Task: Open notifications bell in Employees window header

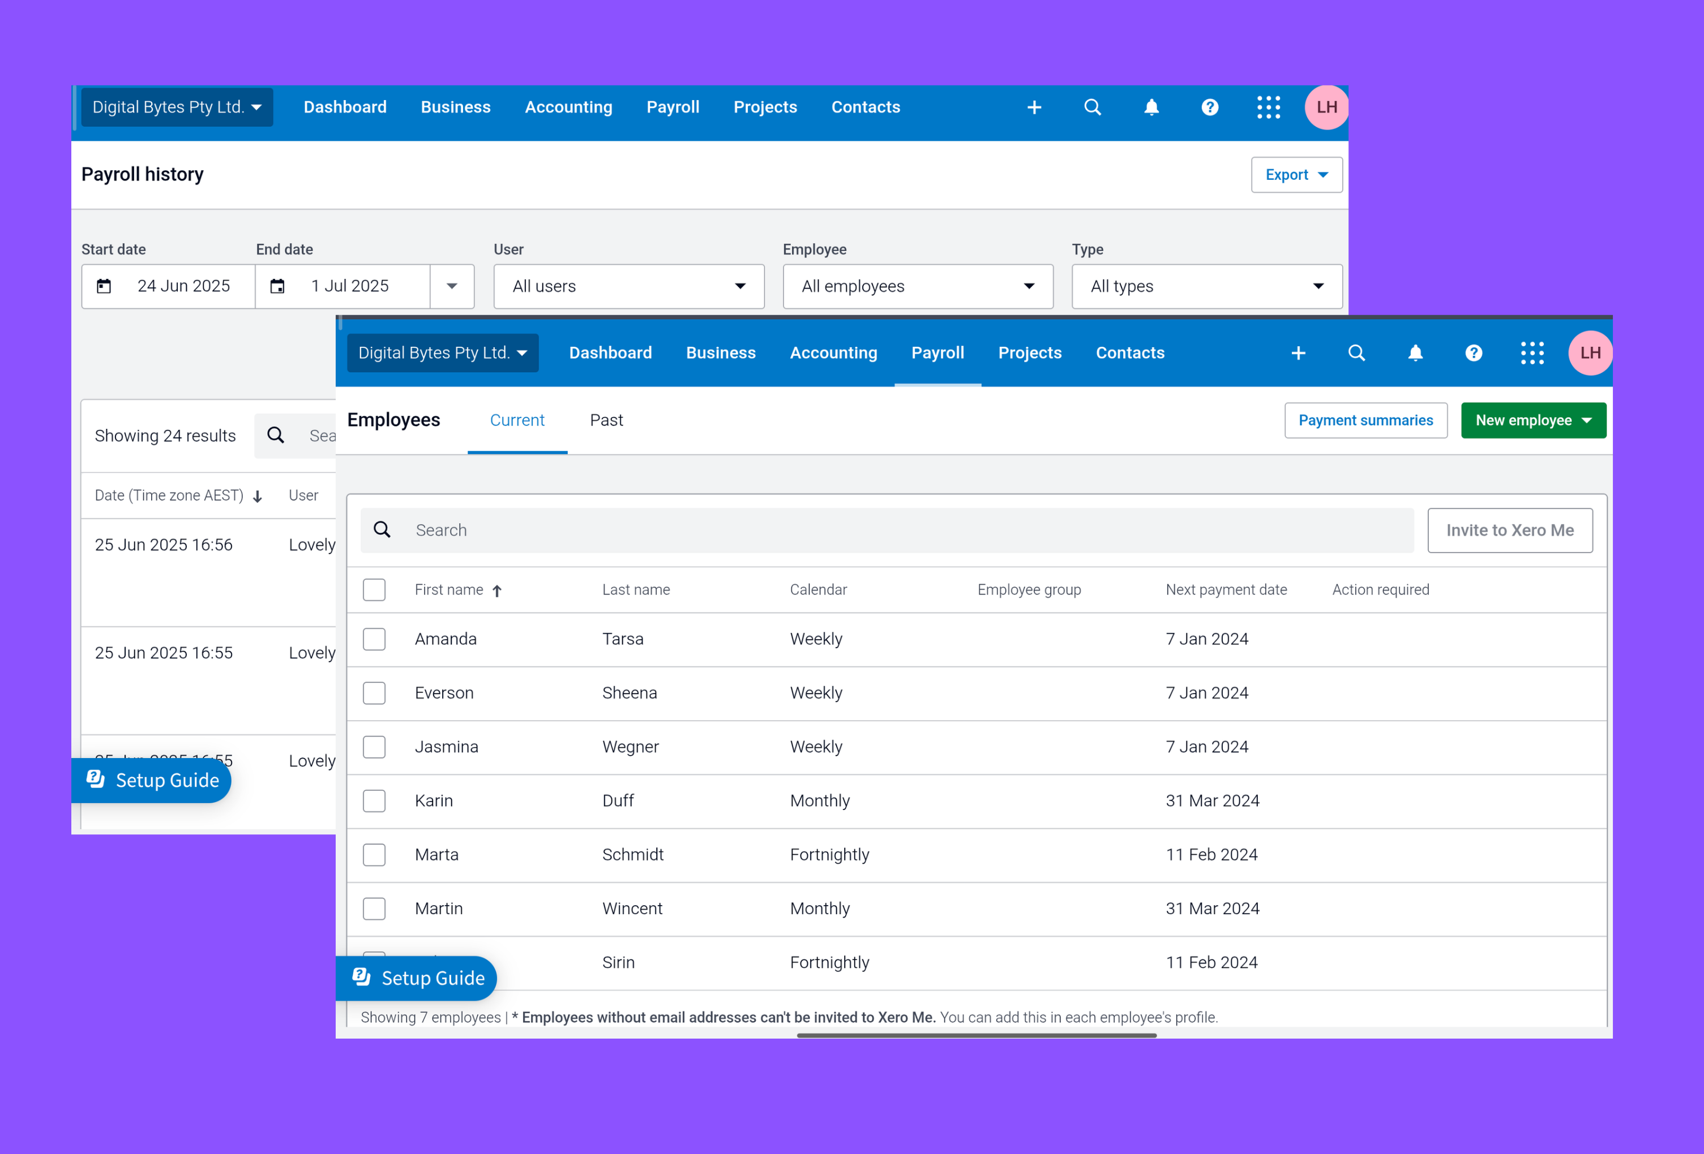Action: click(1415, 353)
